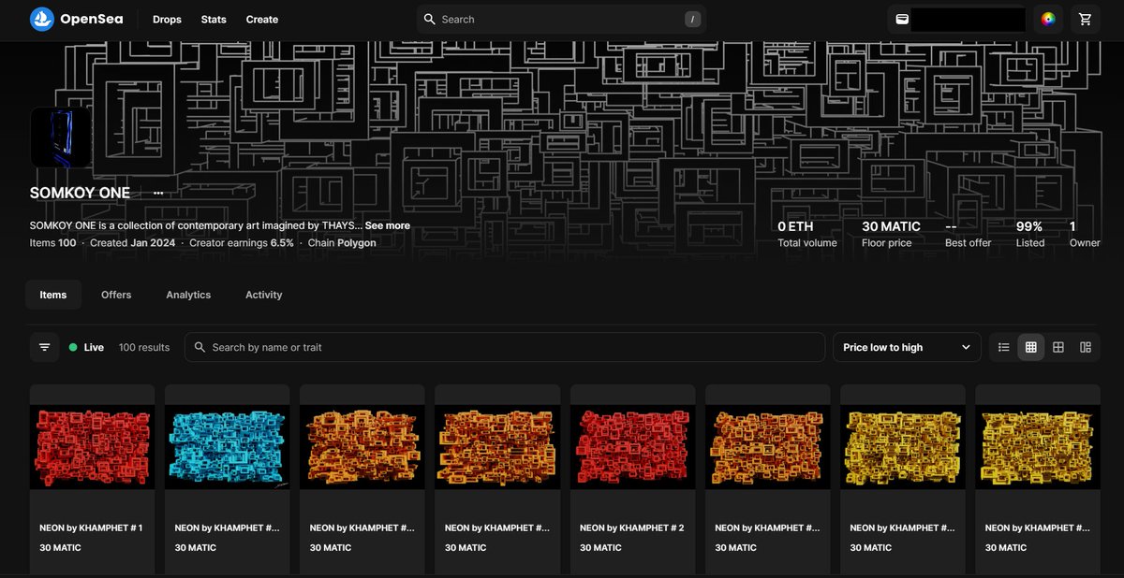Click the SOMKOY ONE collection title

coord(80,193)
